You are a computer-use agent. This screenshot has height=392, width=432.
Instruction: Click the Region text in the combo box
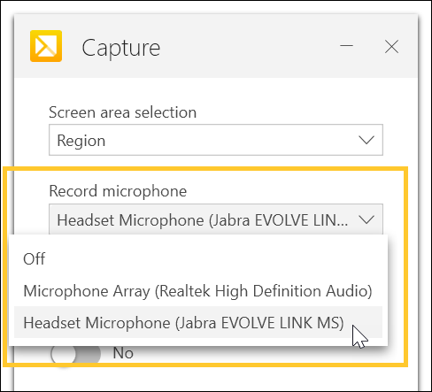pyautogui.click(x=81, y=141)
